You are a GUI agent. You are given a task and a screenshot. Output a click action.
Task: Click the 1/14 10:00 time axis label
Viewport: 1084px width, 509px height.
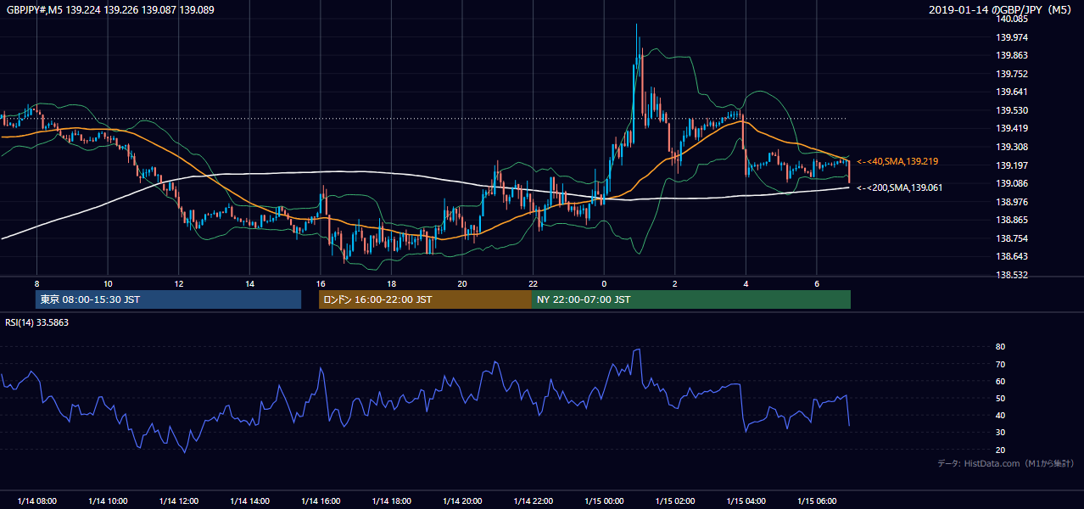point(108,501)
